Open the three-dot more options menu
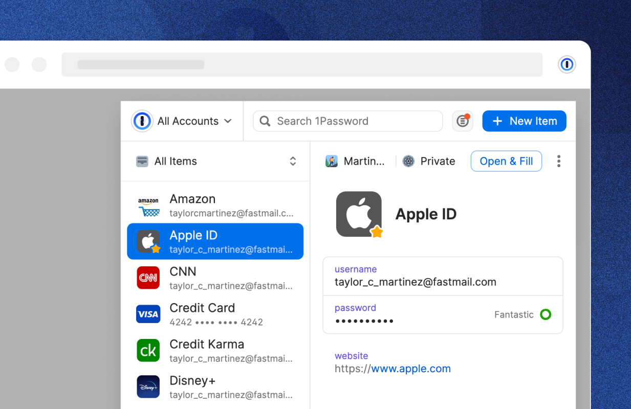This screenshot has height=409, width=631. [x=558, y=161]
